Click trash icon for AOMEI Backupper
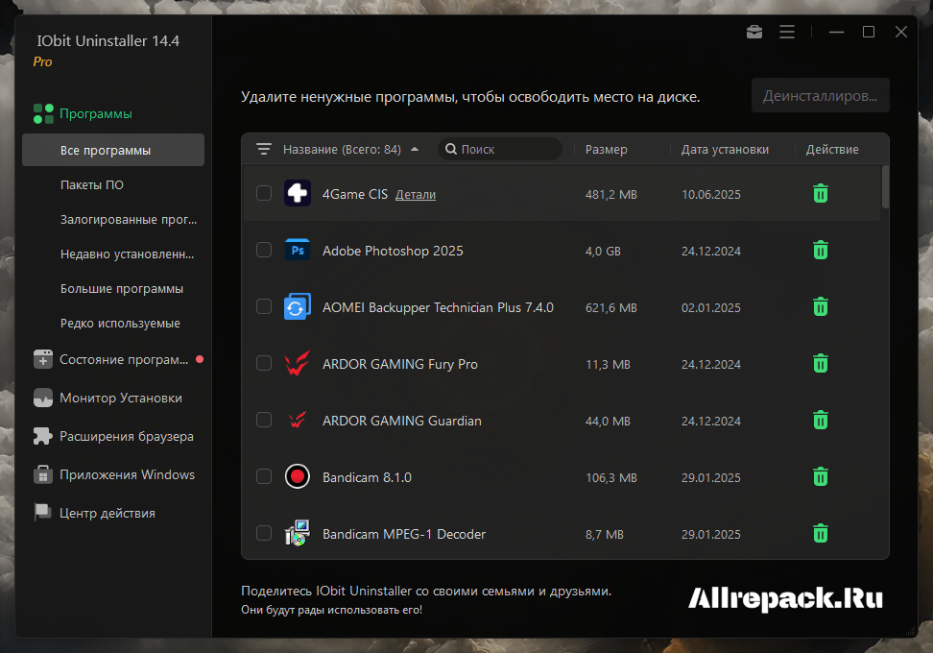This screenshot has width=933, height=653. pyautogui.click(x=820, y=306)
